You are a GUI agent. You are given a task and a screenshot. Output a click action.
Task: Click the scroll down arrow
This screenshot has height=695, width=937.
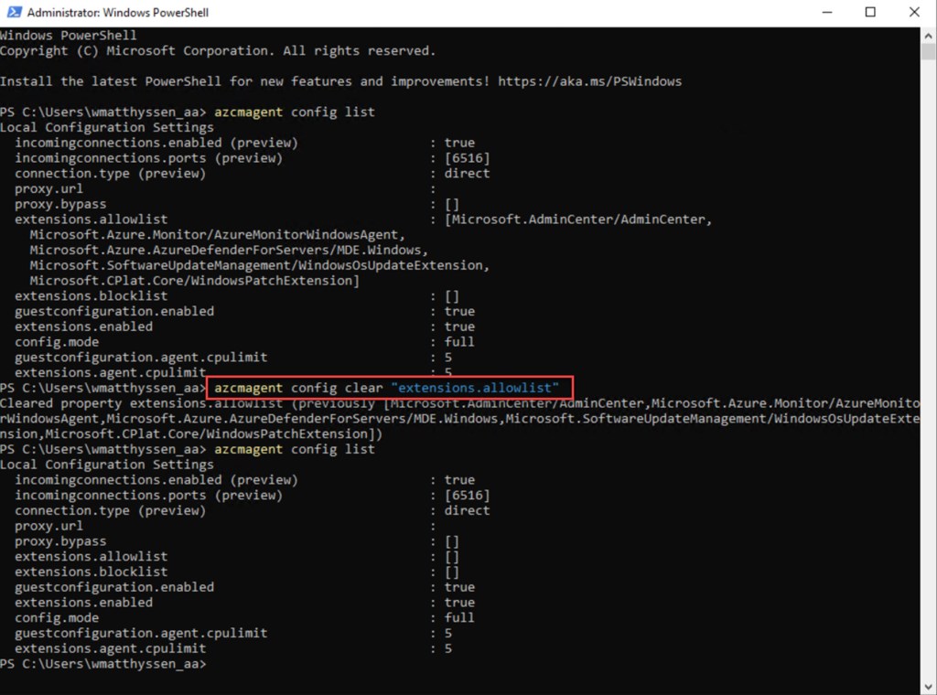tap(928, 686)
